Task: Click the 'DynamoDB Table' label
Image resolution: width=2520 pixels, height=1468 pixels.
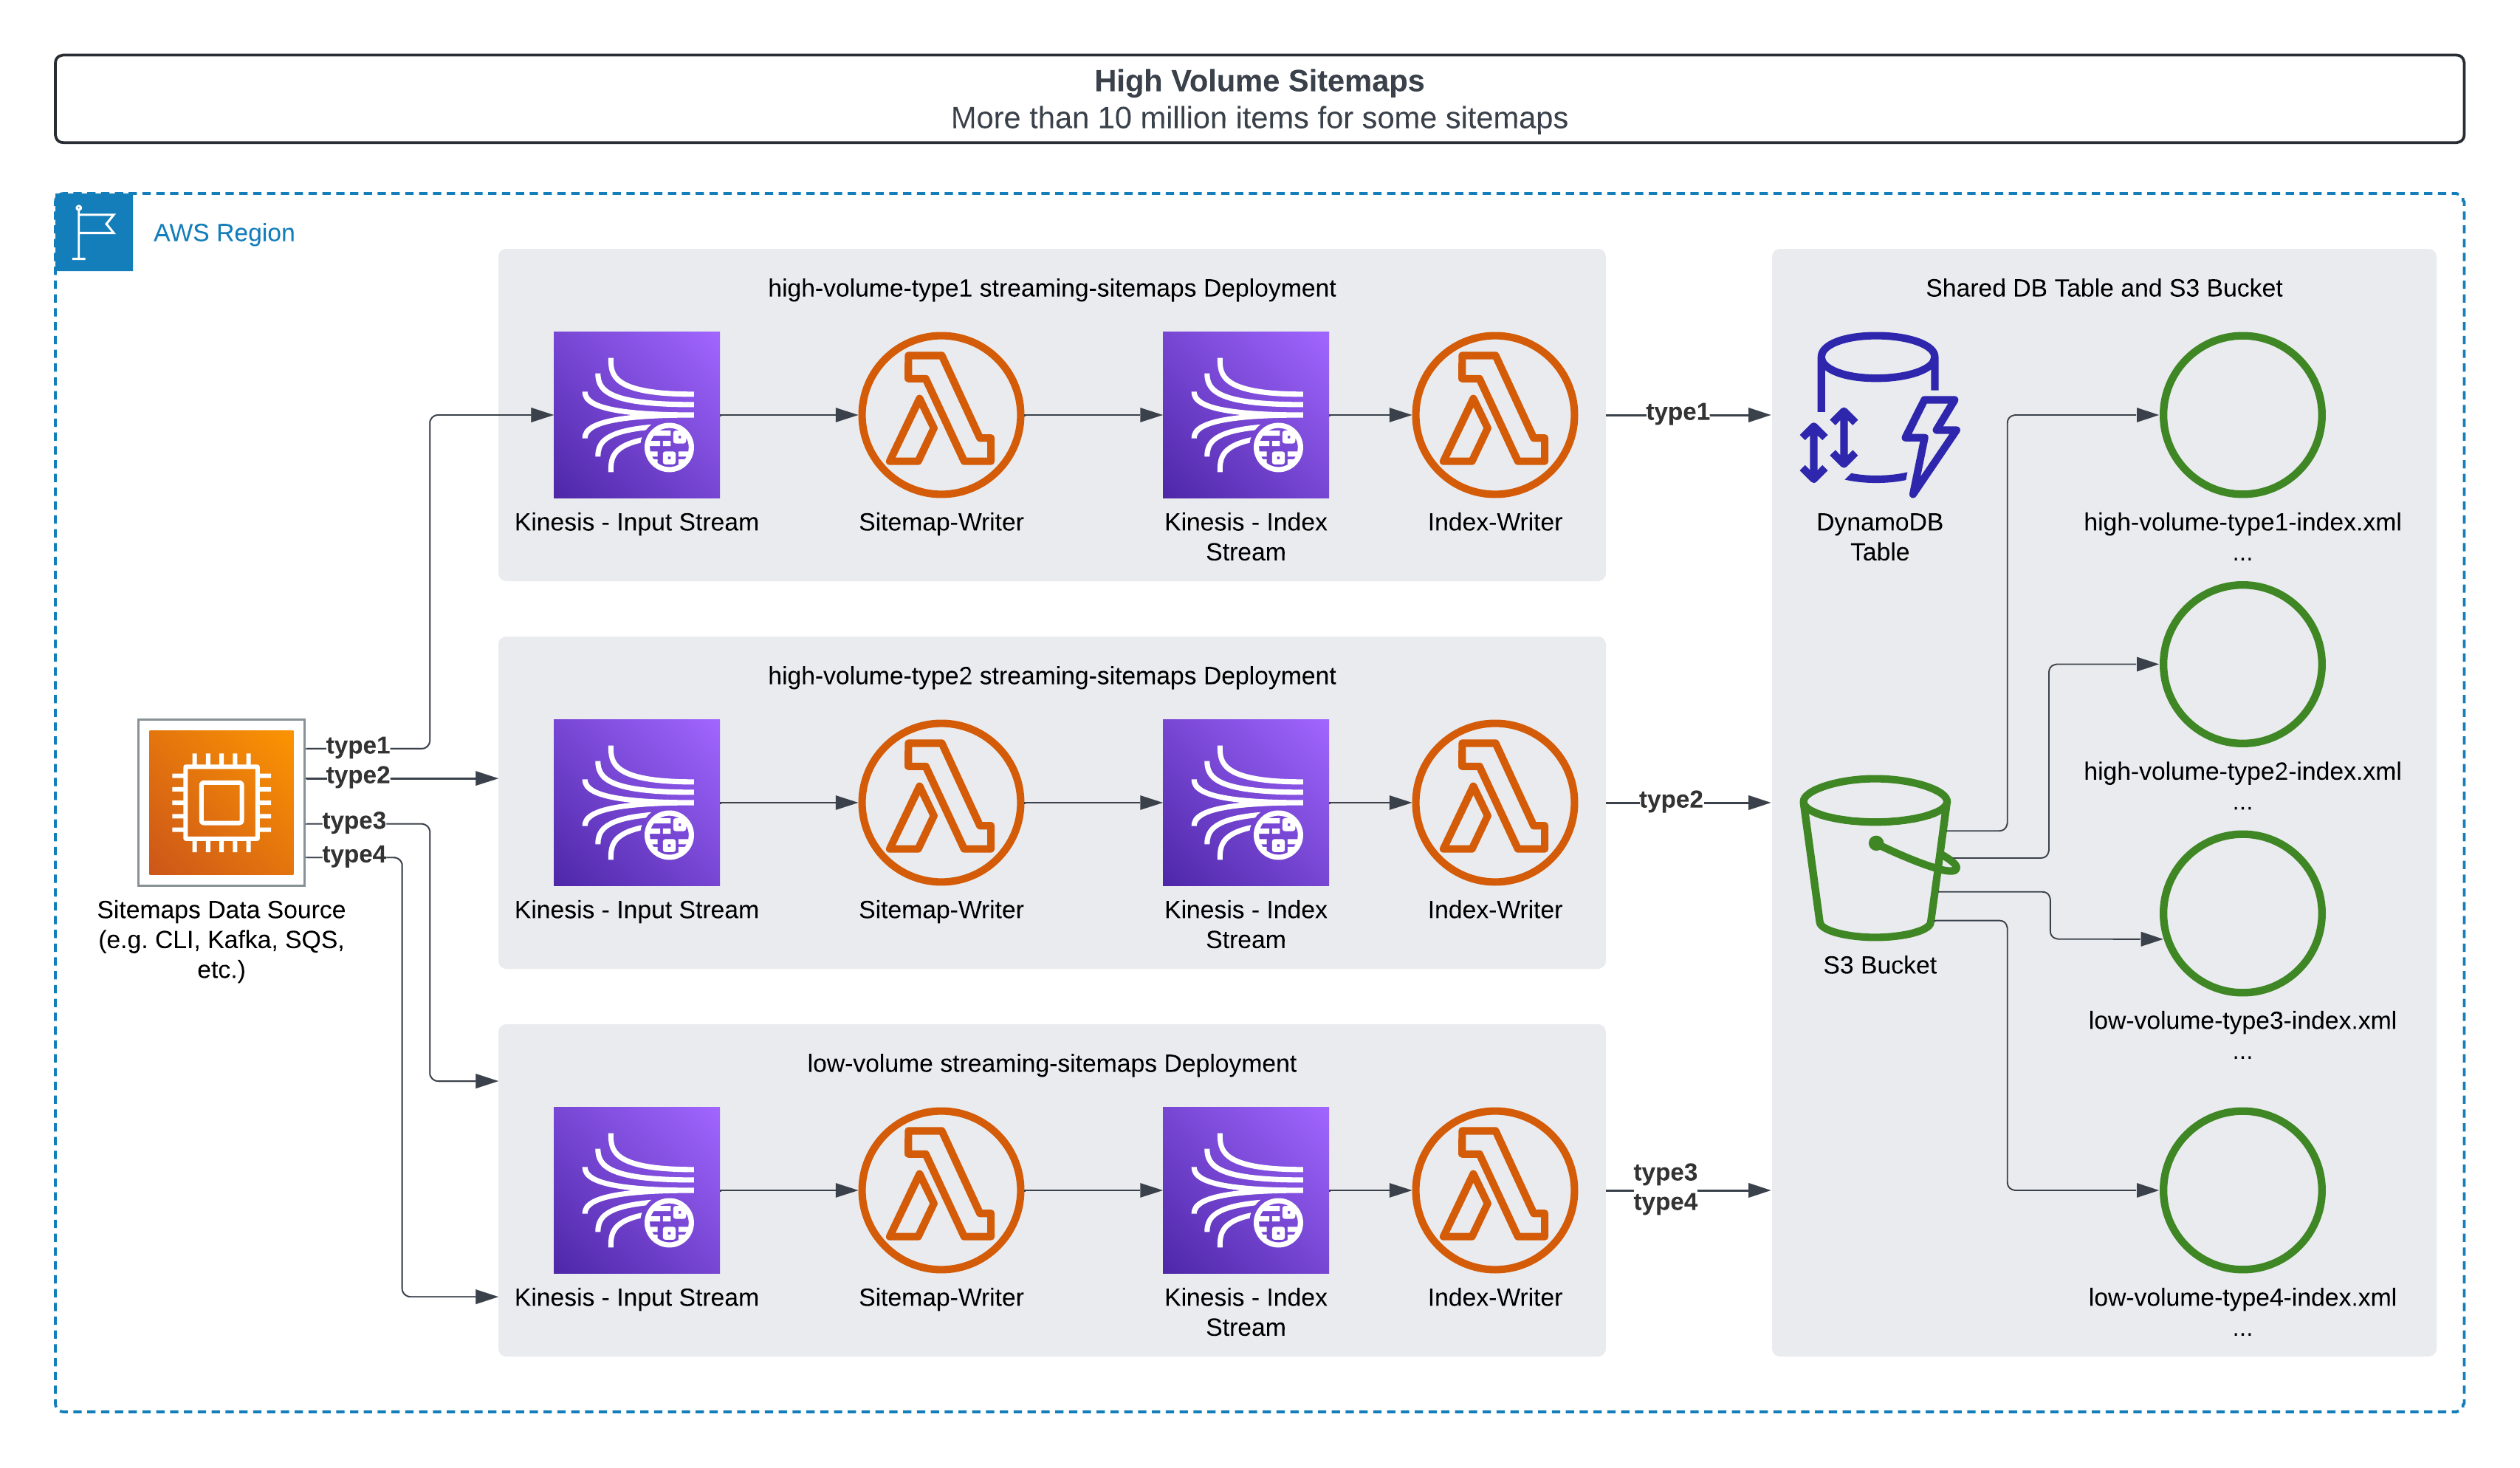Action: coord(1879,536)
